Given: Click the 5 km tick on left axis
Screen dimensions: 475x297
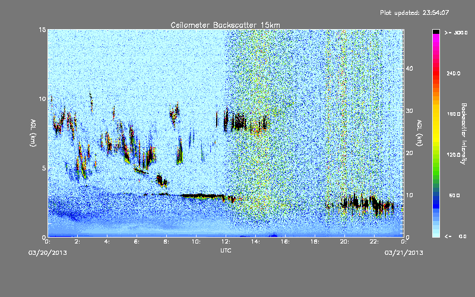Looking at the screenshot, I should pyautogui.click(x=44, y=168).
